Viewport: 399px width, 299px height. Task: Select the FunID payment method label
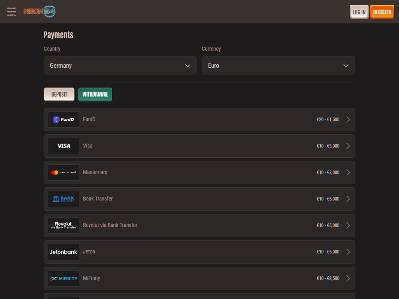point(89,119)
